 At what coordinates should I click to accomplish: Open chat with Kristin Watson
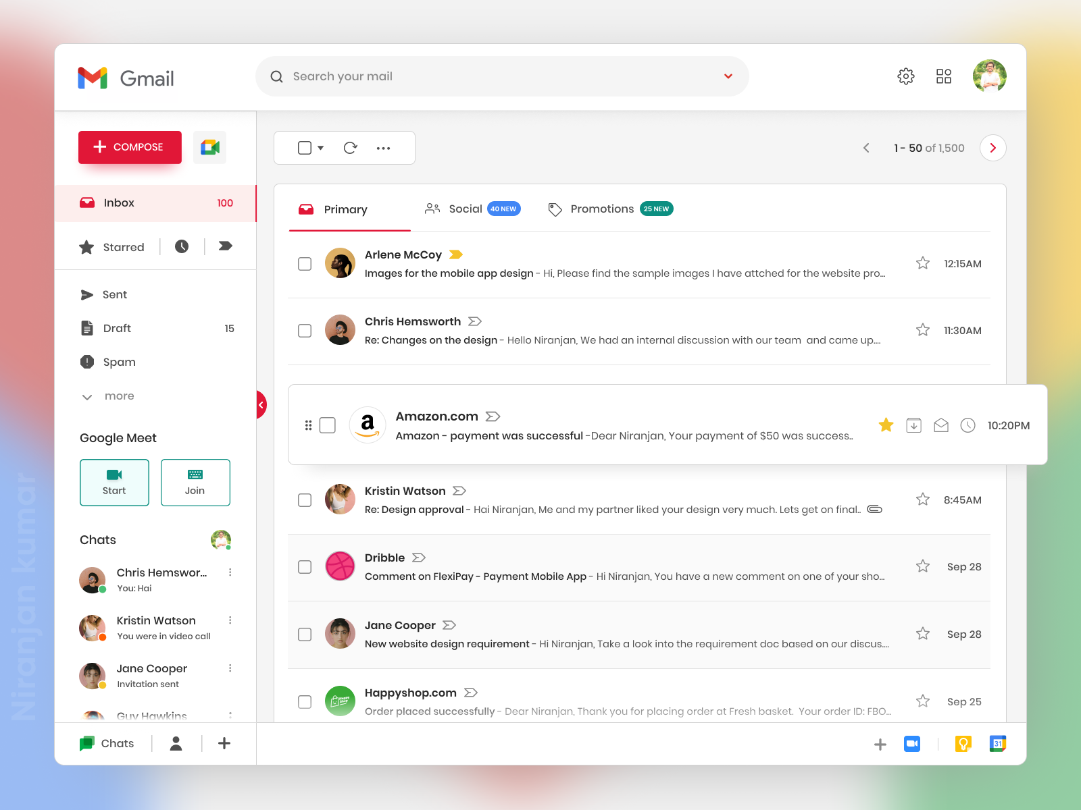[x=155, y=627]
